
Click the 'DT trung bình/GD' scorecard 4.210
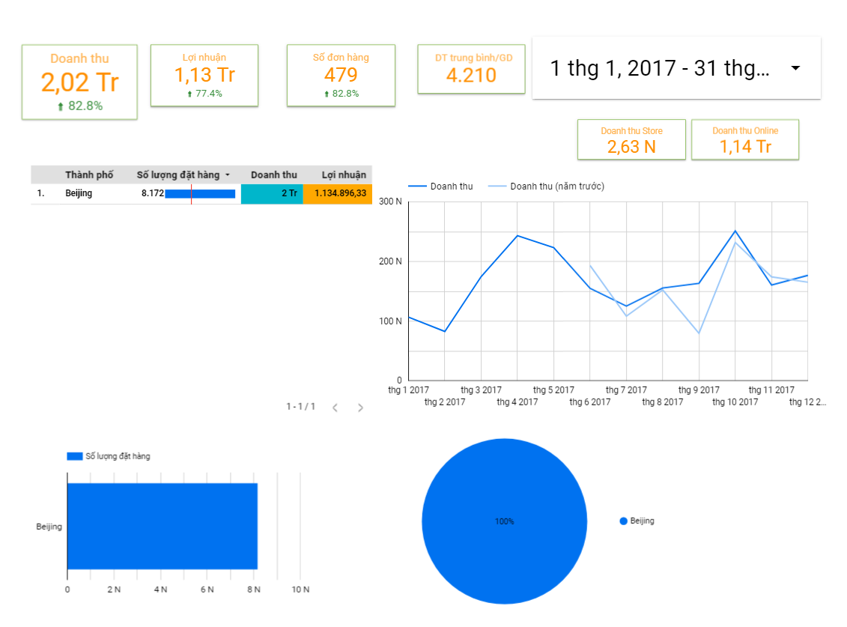(x=471, y=69)
